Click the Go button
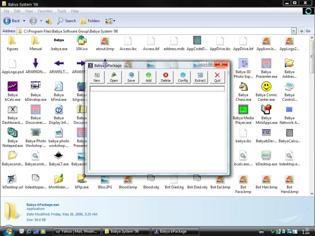 305,31
